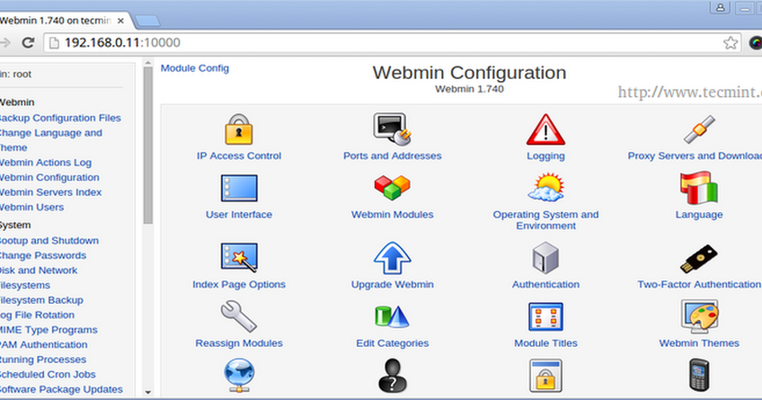Open the Upgrade Webmin arrow icon
Viewport: 762px width, 400px height.
click(x=392, y=258)
